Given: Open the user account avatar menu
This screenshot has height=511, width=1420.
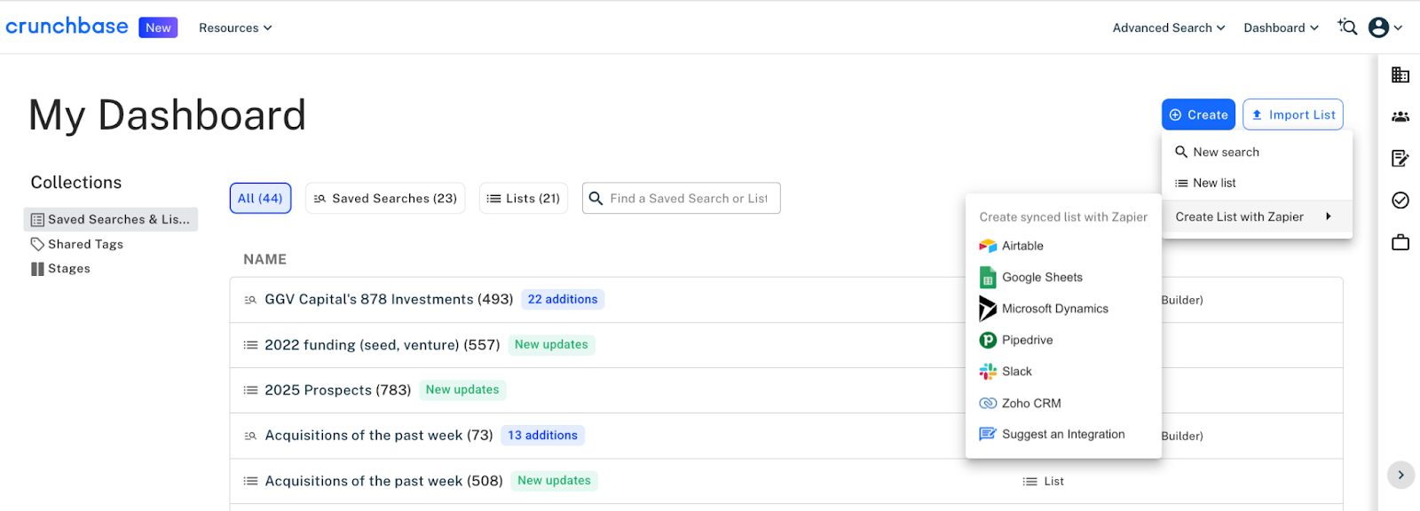Looking at the screenshot, I should [x=1384, y=28].
